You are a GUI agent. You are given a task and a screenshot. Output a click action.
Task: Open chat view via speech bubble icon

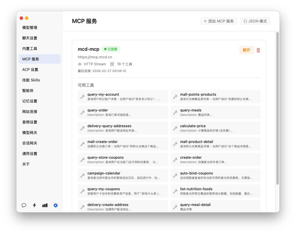pos(24,205)
